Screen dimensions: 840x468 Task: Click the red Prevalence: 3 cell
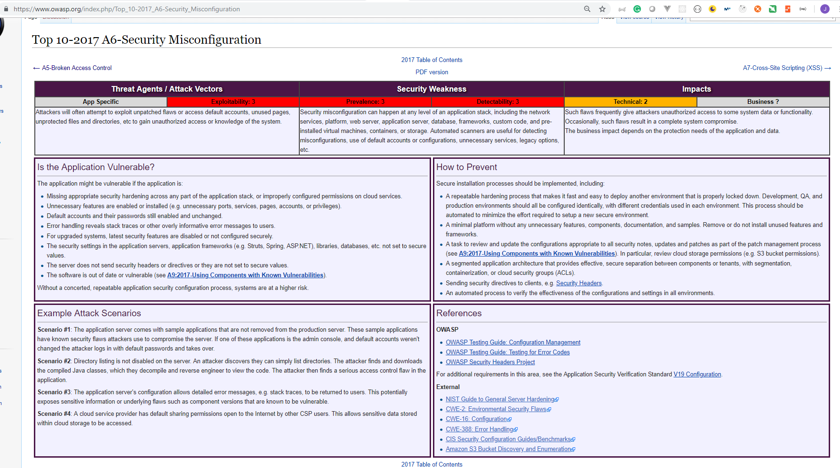tap(365, 102)
